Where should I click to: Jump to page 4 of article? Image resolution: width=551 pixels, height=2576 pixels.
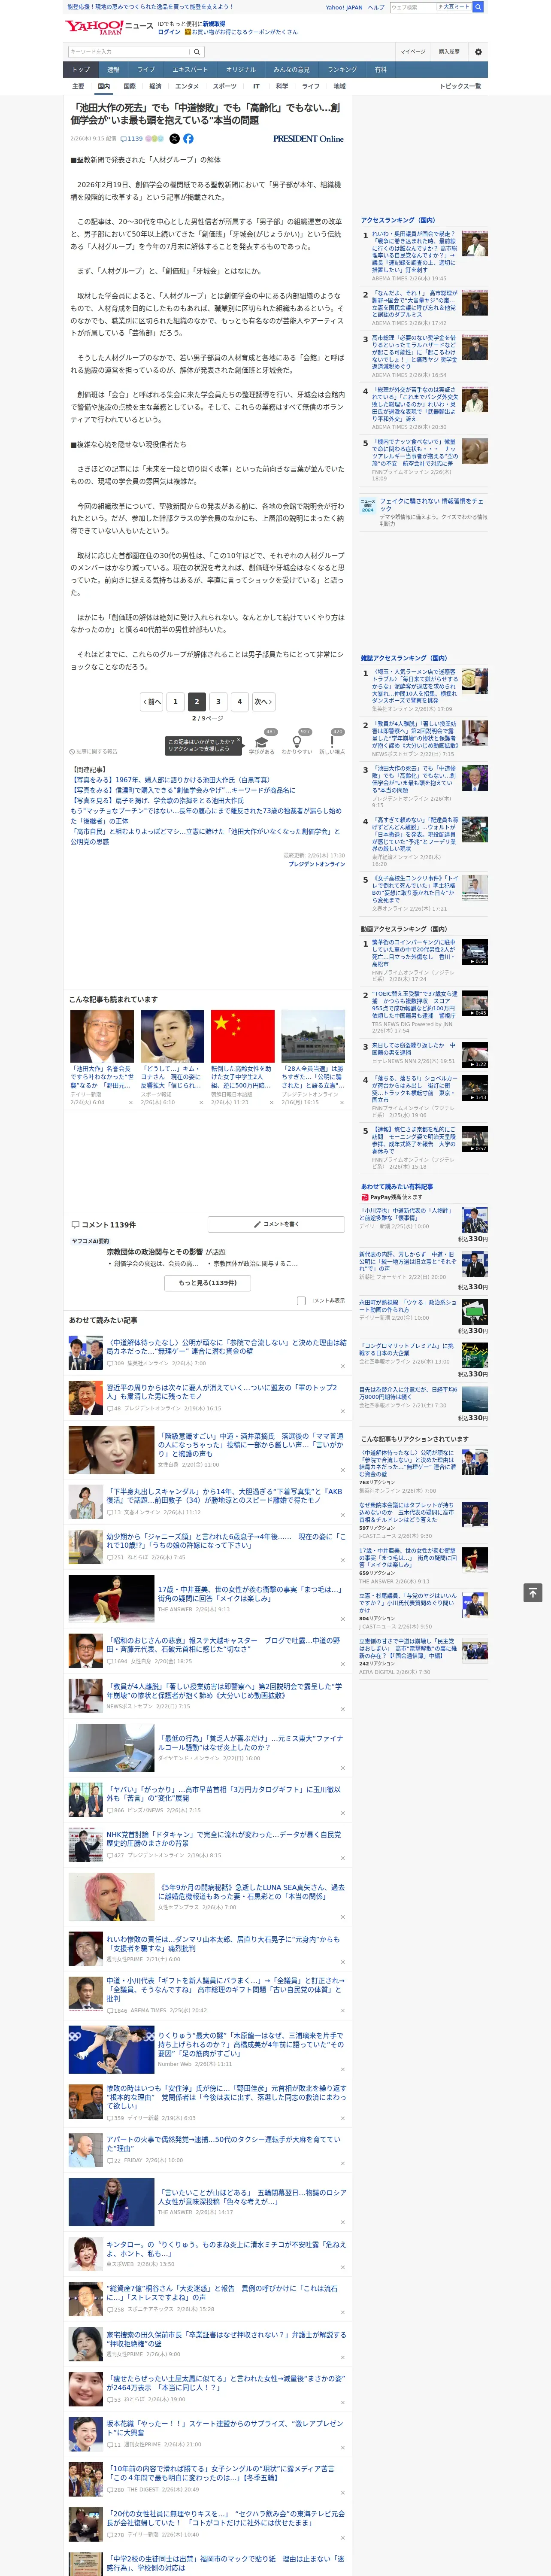[239, 702]
